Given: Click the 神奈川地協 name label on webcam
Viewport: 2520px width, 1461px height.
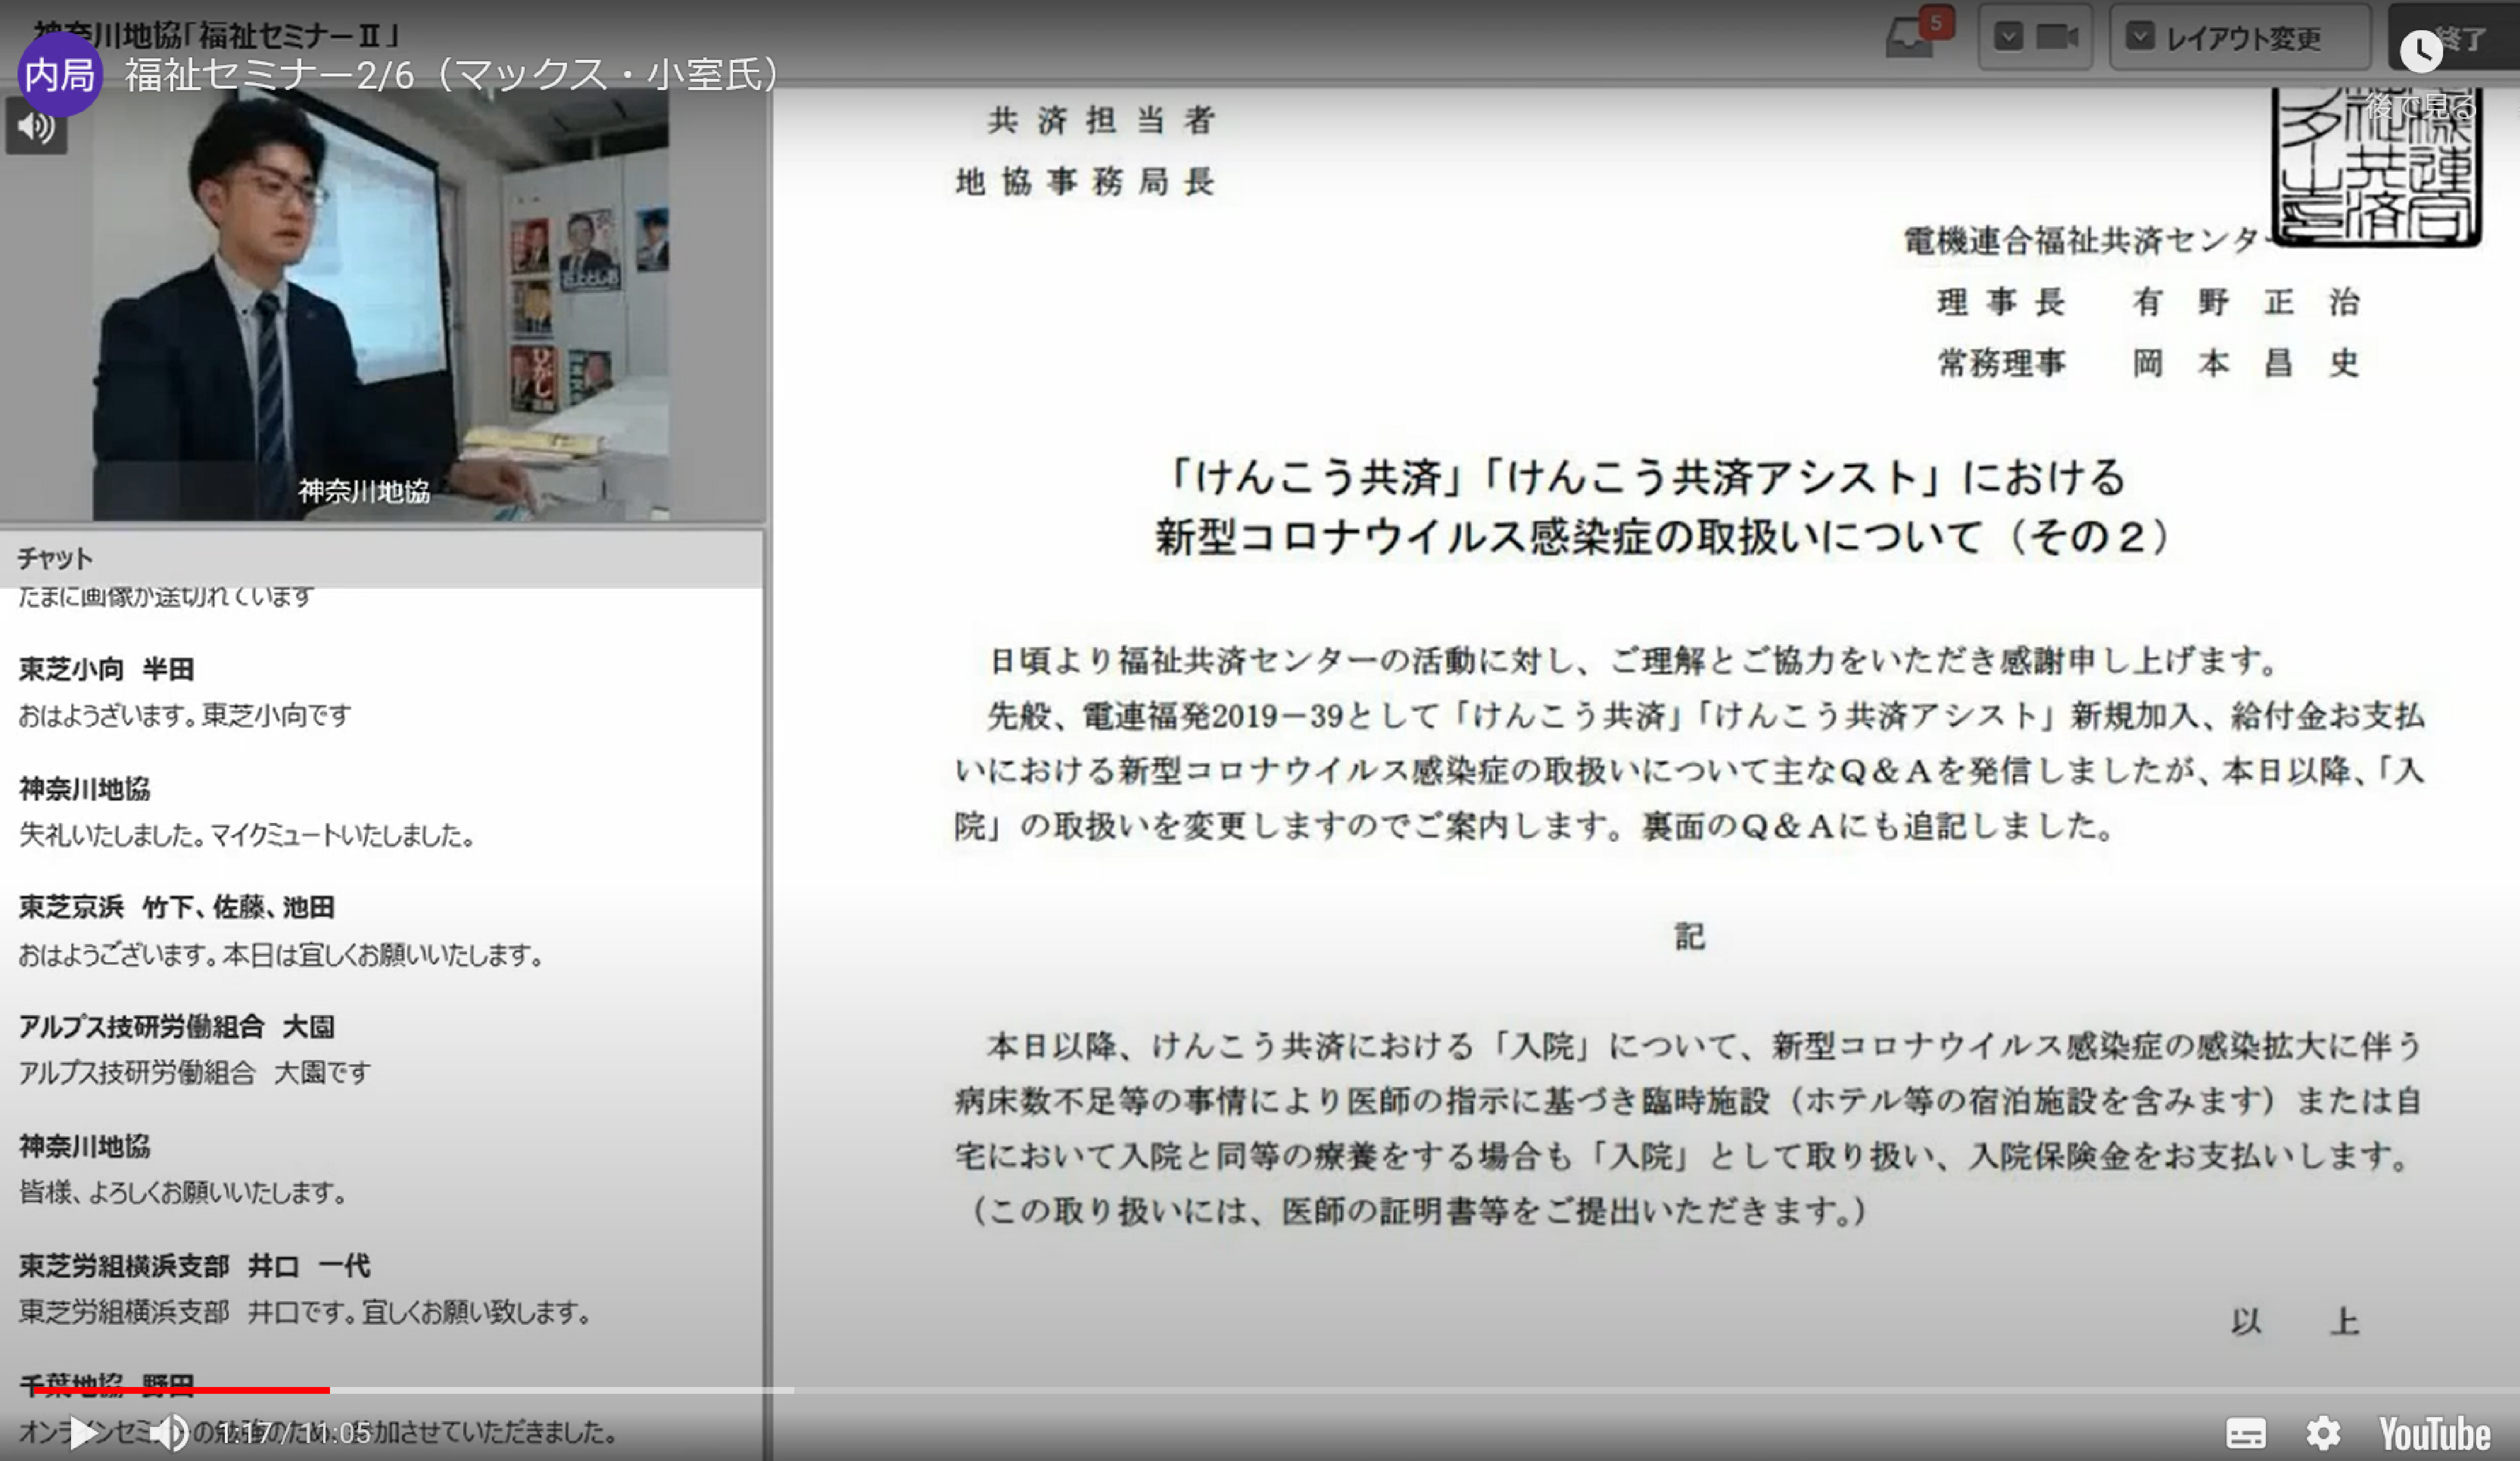Looking at the screenshot, I should [x=364, y=491].
